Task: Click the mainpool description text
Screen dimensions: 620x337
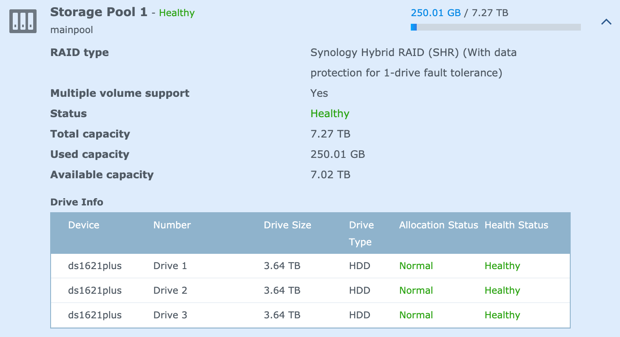Action: (x=71, y=30)
